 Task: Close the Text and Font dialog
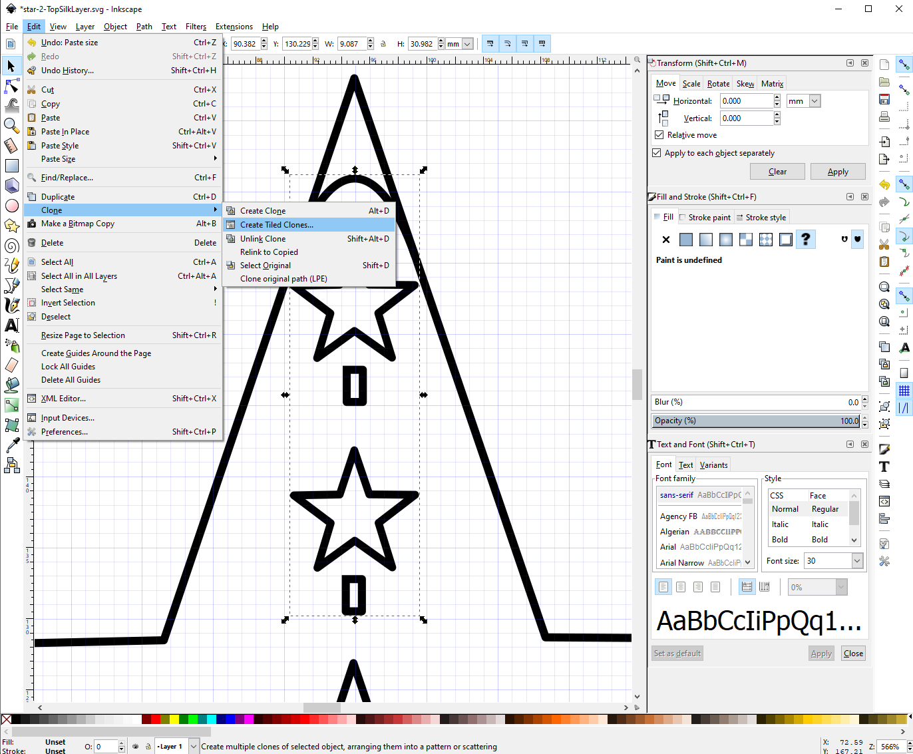[864, 444]
